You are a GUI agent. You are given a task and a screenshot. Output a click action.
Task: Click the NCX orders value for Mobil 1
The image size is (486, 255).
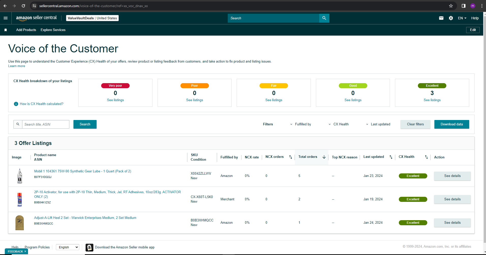tap(266, 176)
